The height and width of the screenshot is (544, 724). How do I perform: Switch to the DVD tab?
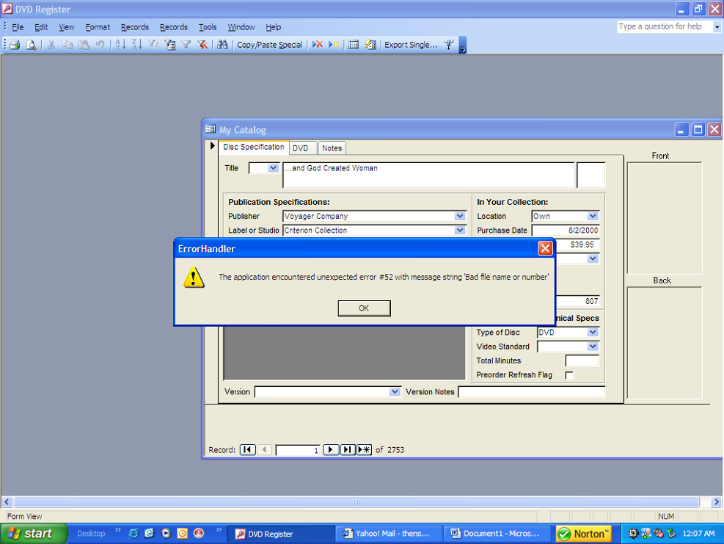301,148
